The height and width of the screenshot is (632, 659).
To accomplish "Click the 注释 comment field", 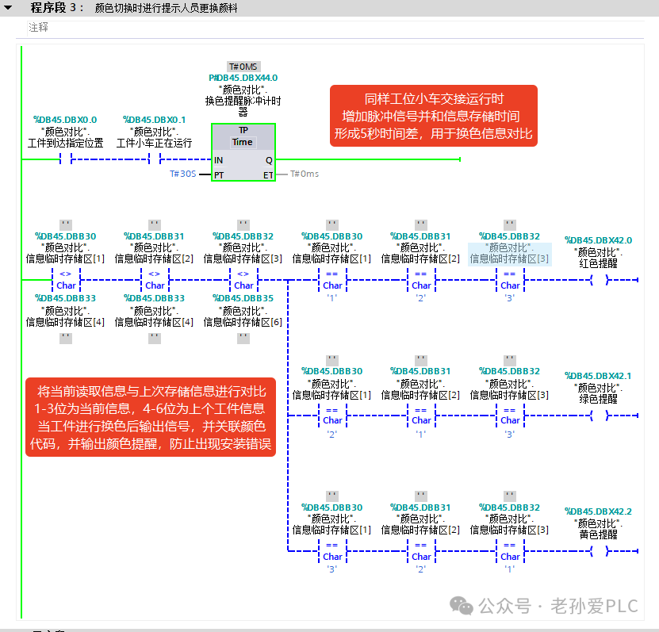I will (x=335, y=28).
